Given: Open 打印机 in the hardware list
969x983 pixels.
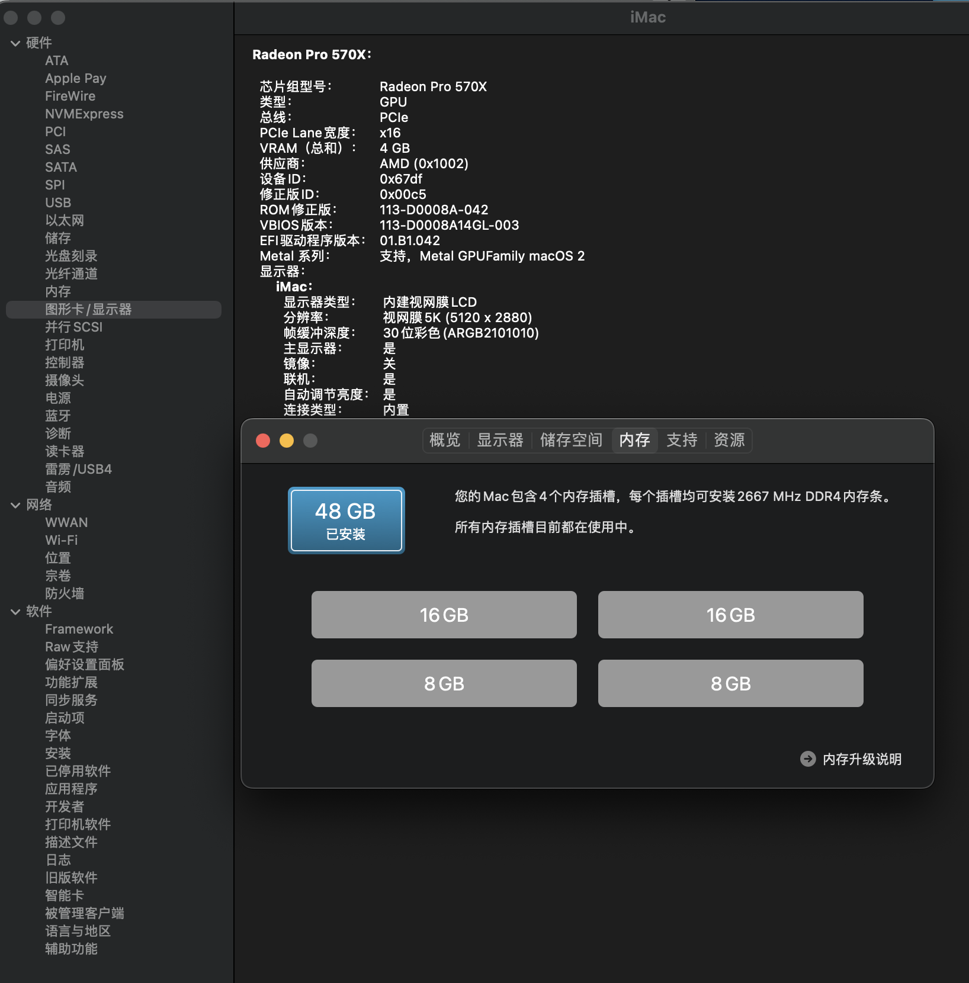Looking at the screenshot, I should coord(65,345).
